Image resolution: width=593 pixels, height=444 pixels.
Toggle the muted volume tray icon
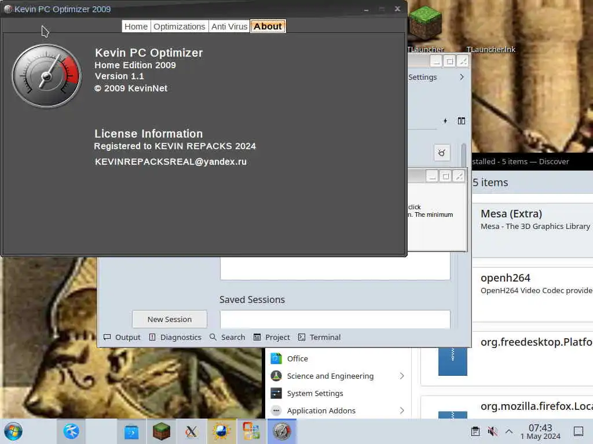(x=492, y=431)
